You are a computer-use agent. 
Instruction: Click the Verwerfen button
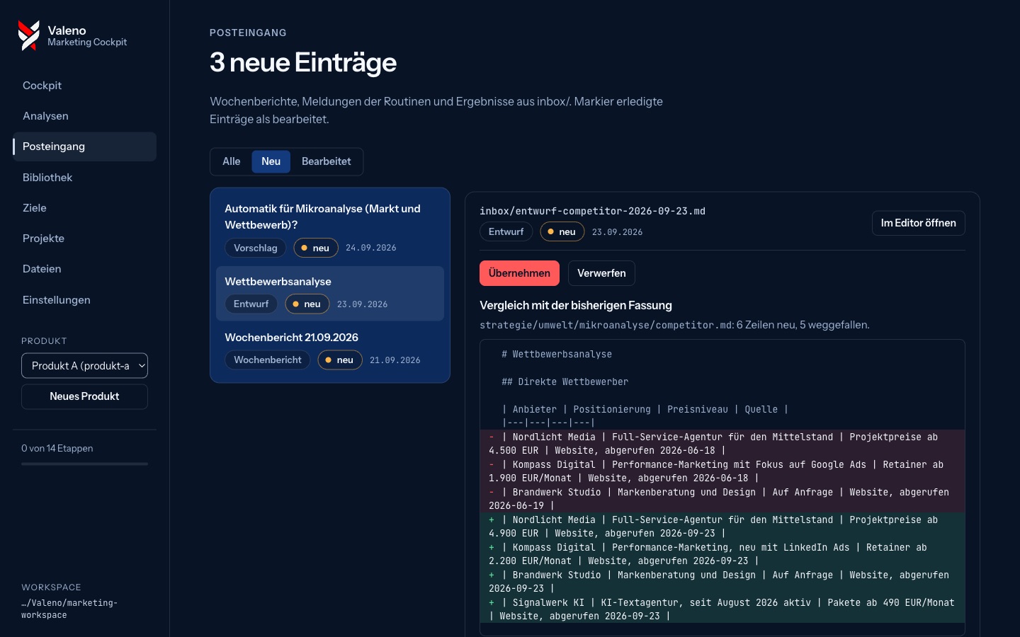click(601, 273)
